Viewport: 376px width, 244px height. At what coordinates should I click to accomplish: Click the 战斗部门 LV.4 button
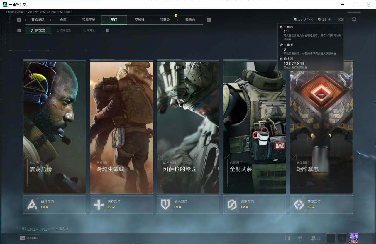pyautogui.click(x=55, y=204)
